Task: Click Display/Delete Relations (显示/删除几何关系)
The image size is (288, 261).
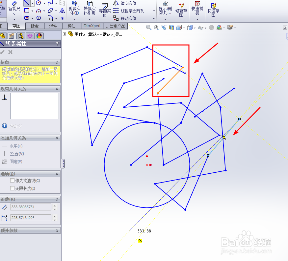Action: point(165,8)
